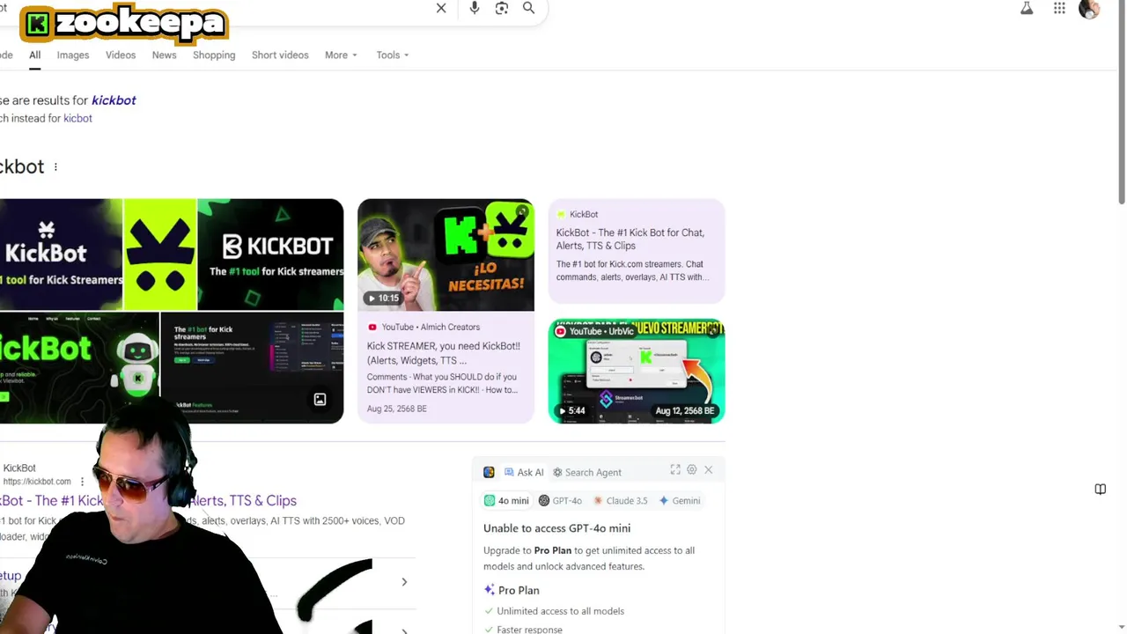
Task: Select the All search tab
Action: point(34,55)
